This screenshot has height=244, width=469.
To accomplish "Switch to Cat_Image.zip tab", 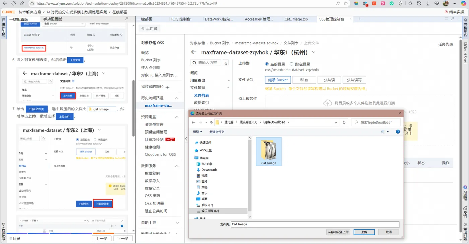I will [296, 19].
